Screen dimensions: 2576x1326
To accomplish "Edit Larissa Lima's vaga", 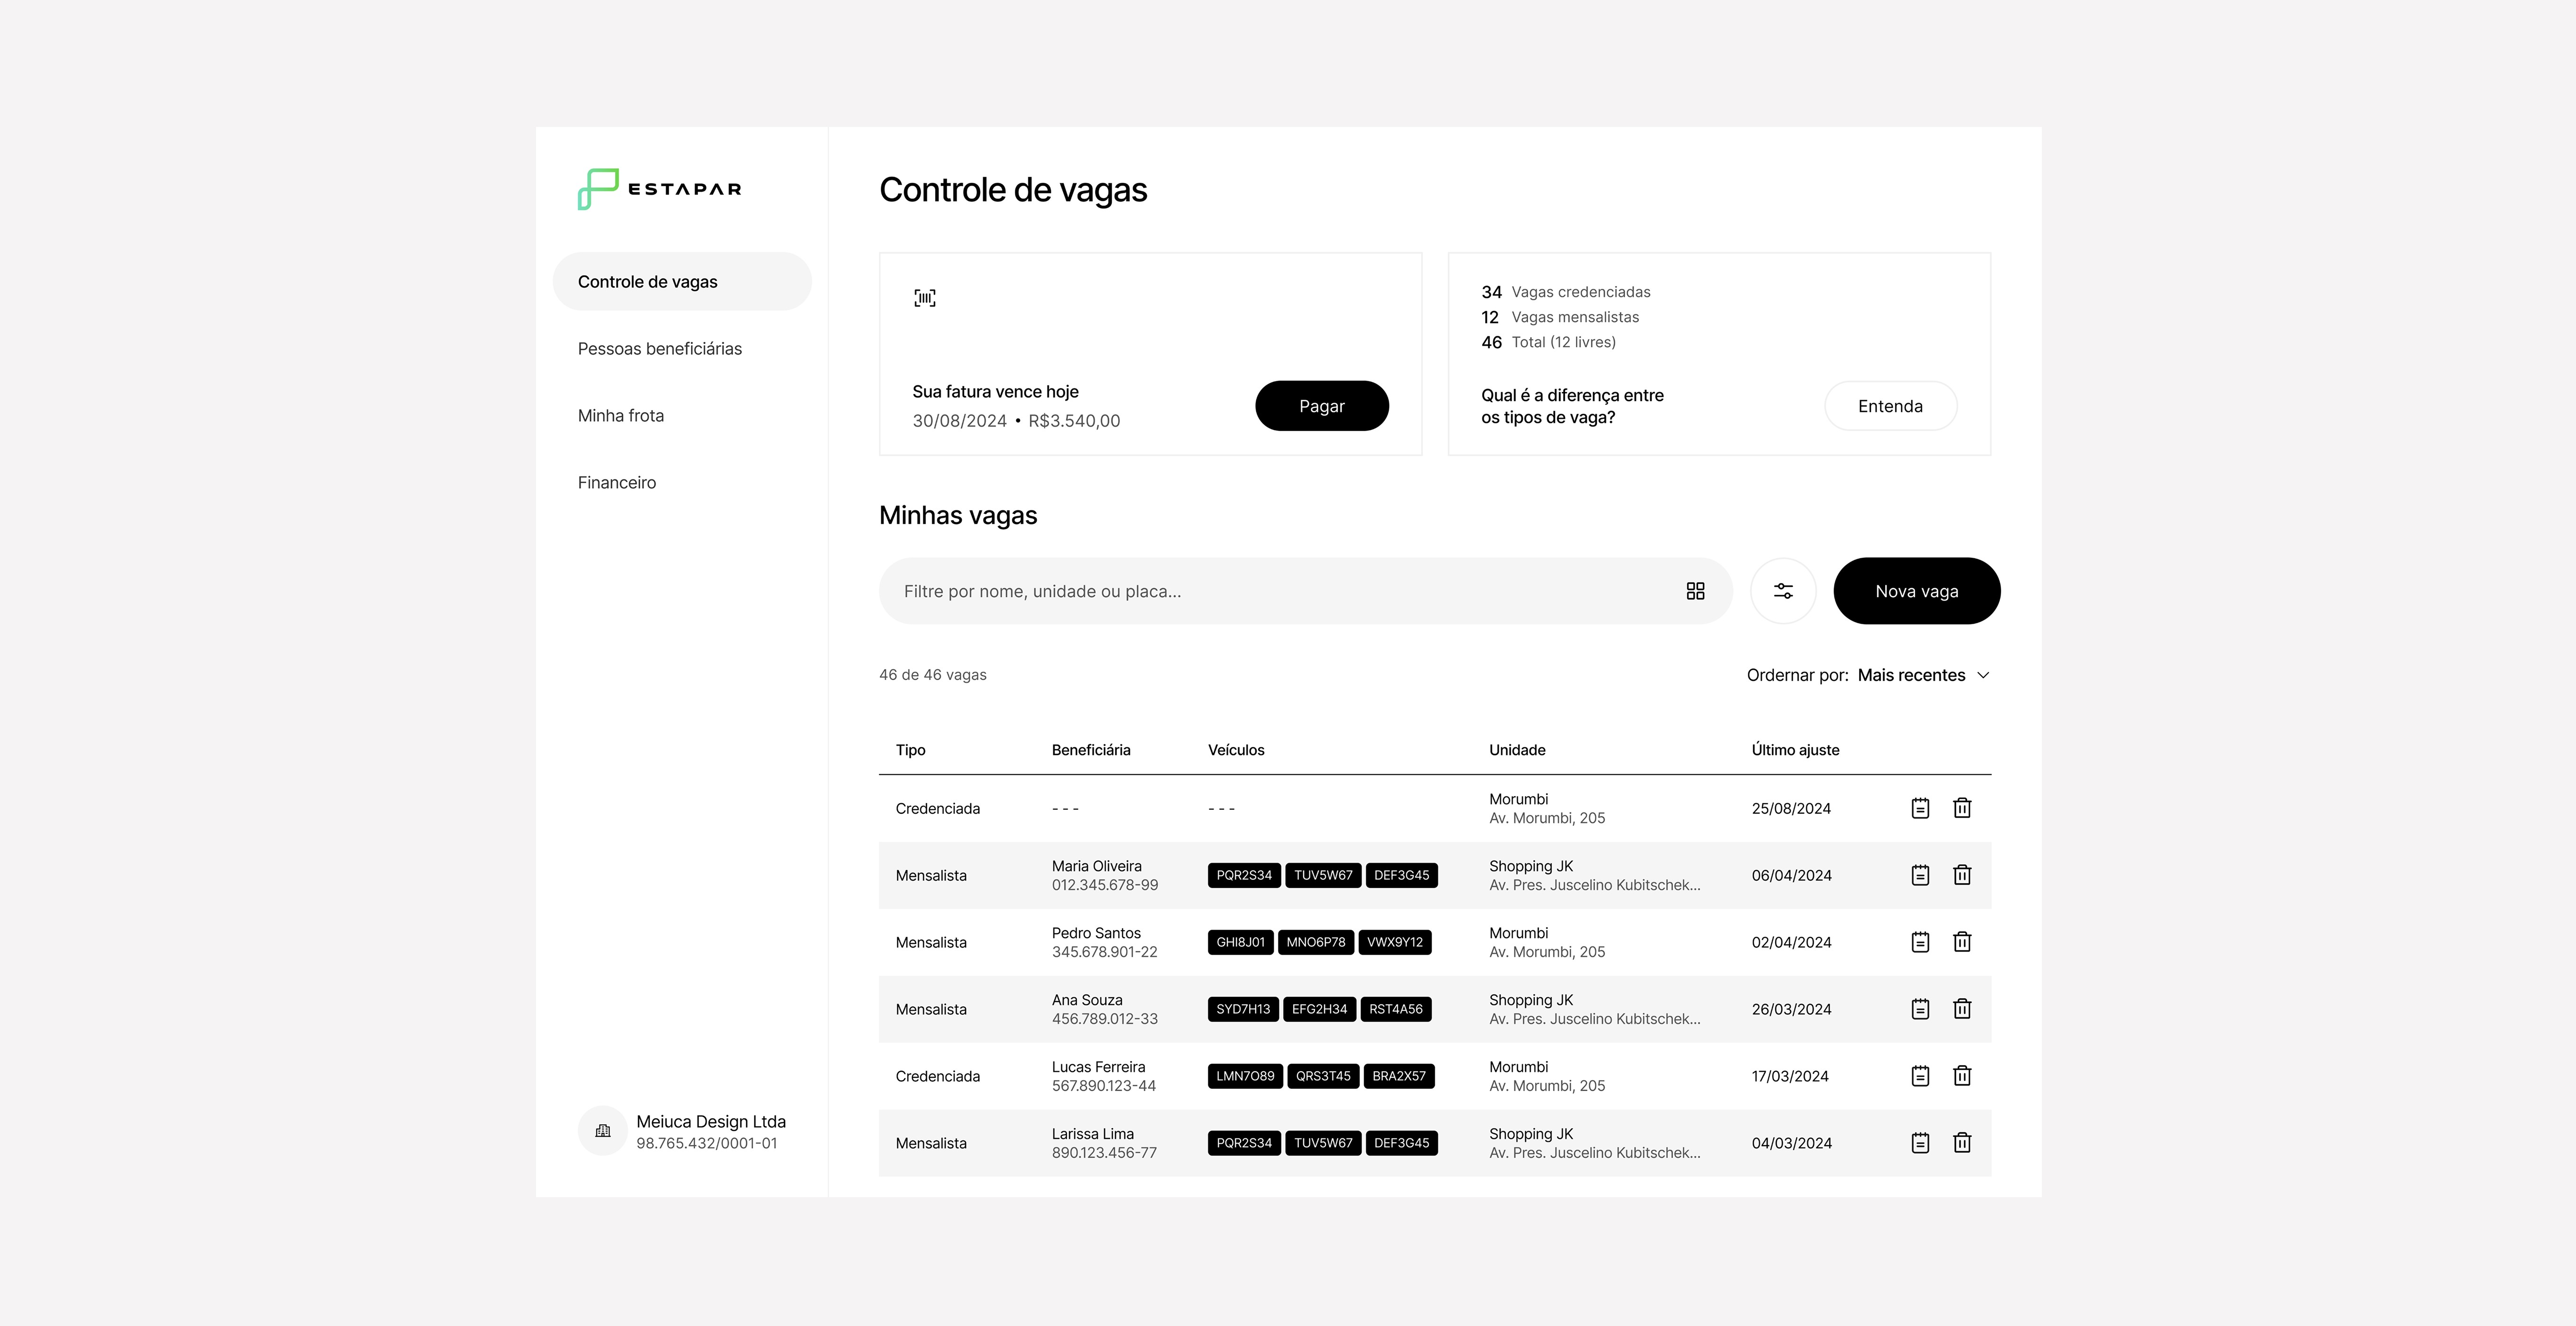I will [1920, 1143].
